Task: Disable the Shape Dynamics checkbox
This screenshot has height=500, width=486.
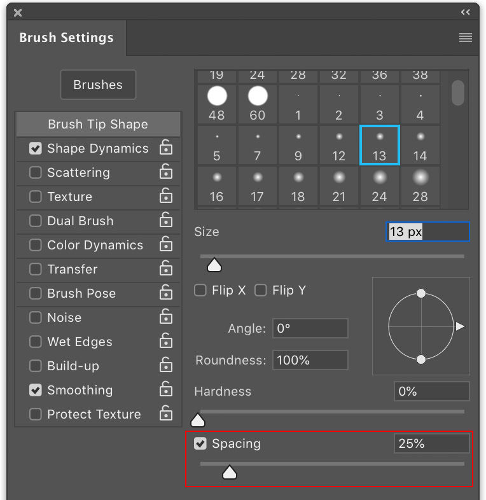Action: click(36, 149)
